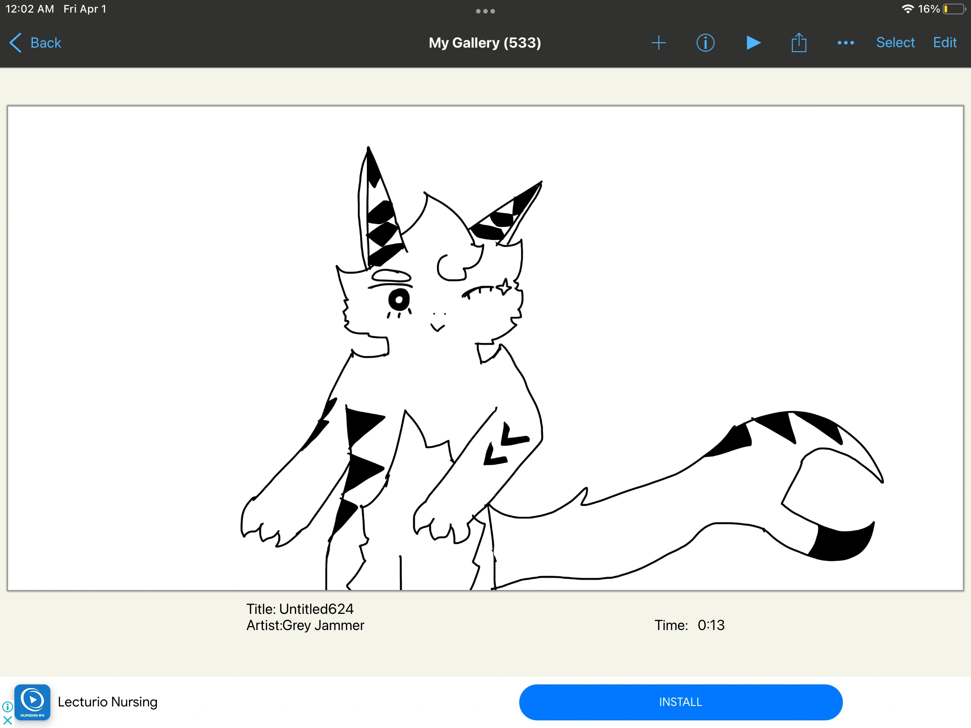Tap the My Gallery (533) title
The width and height of the screenshot is (971, 728).
(x=485, y=43)
